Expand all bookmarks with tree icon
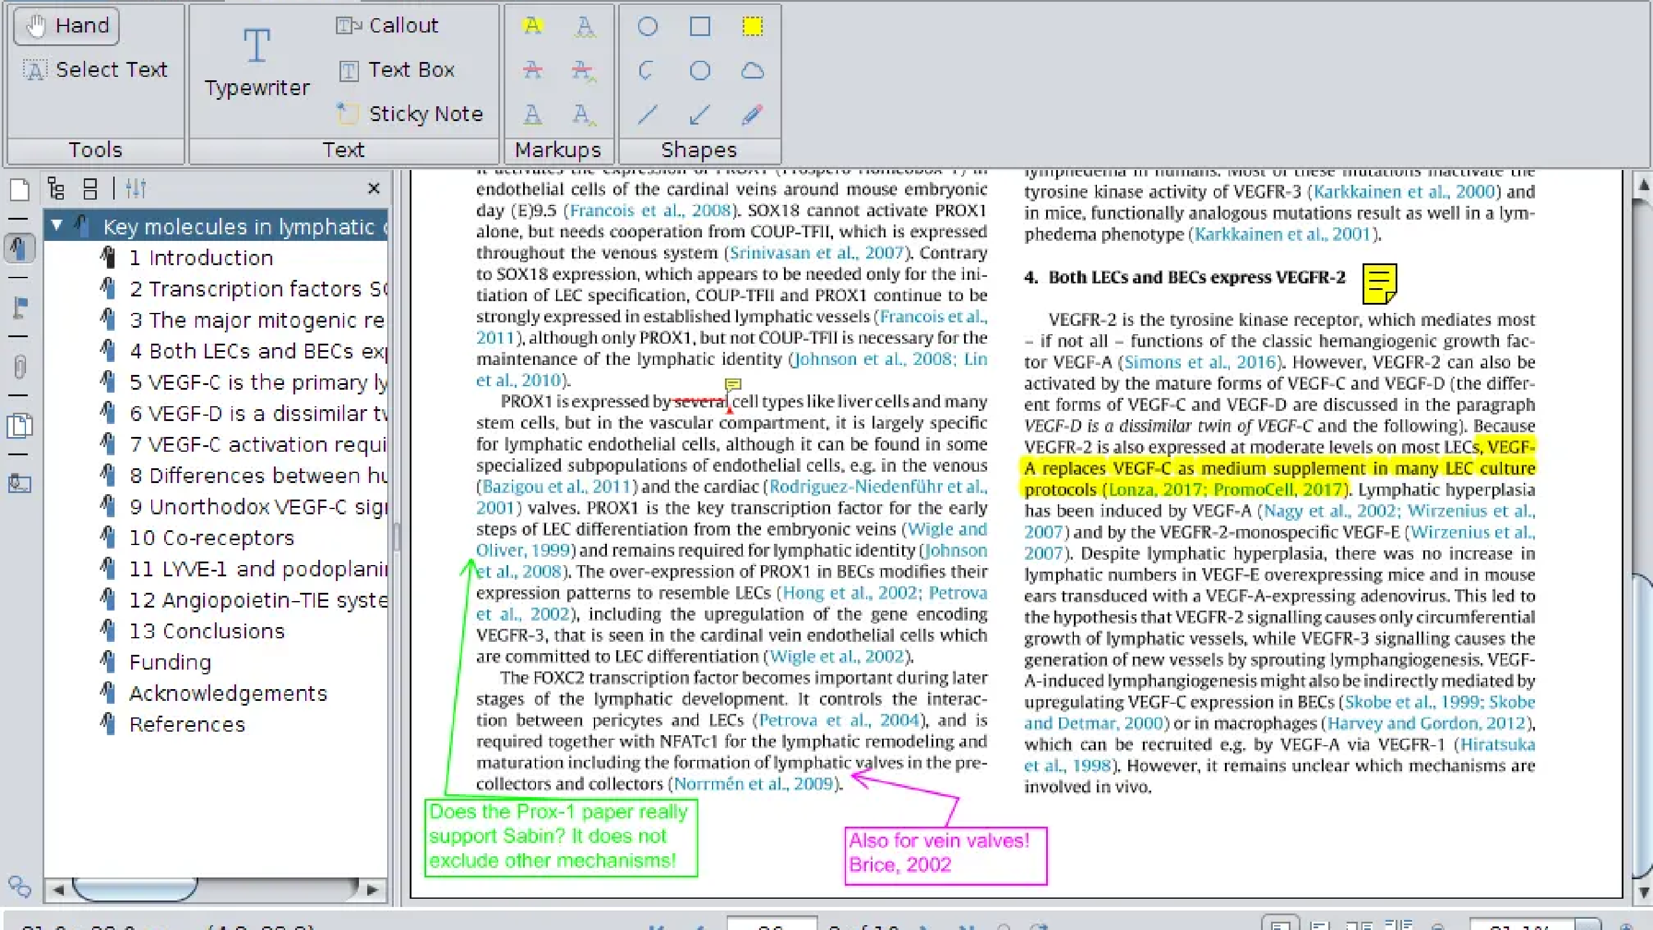Image resolution: width=1653 pixels, height=930 pixels. pos(57,188)
